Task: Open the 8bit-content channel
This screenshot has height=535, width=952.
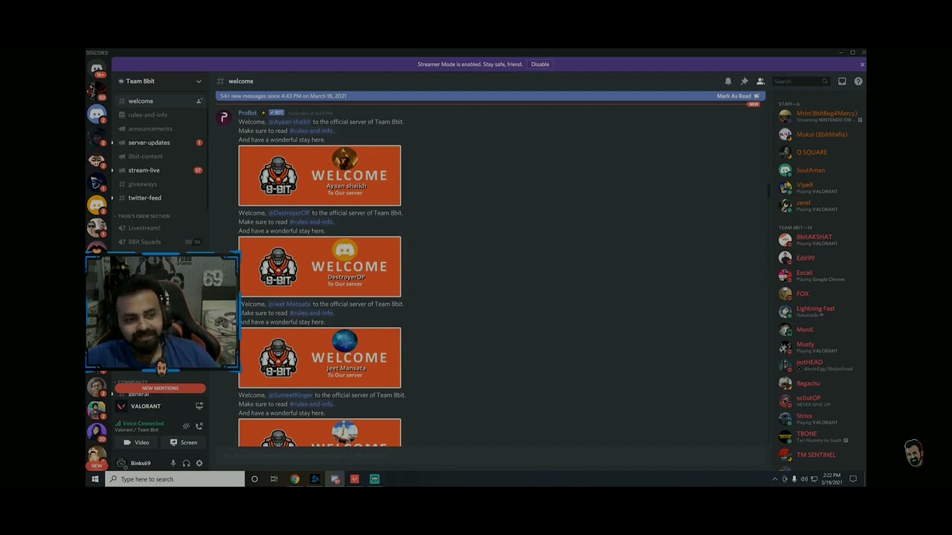Action: point(159,157)
